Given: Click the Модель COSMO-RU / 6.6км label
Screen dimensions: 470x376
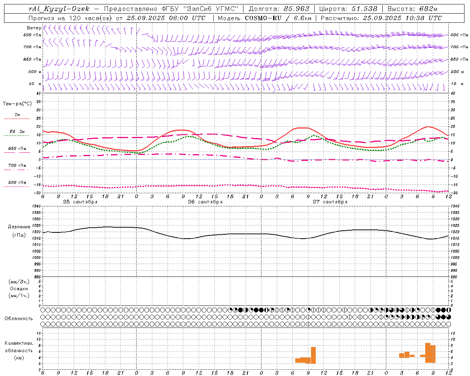Looking at the screenshot, I should (264, 18).
